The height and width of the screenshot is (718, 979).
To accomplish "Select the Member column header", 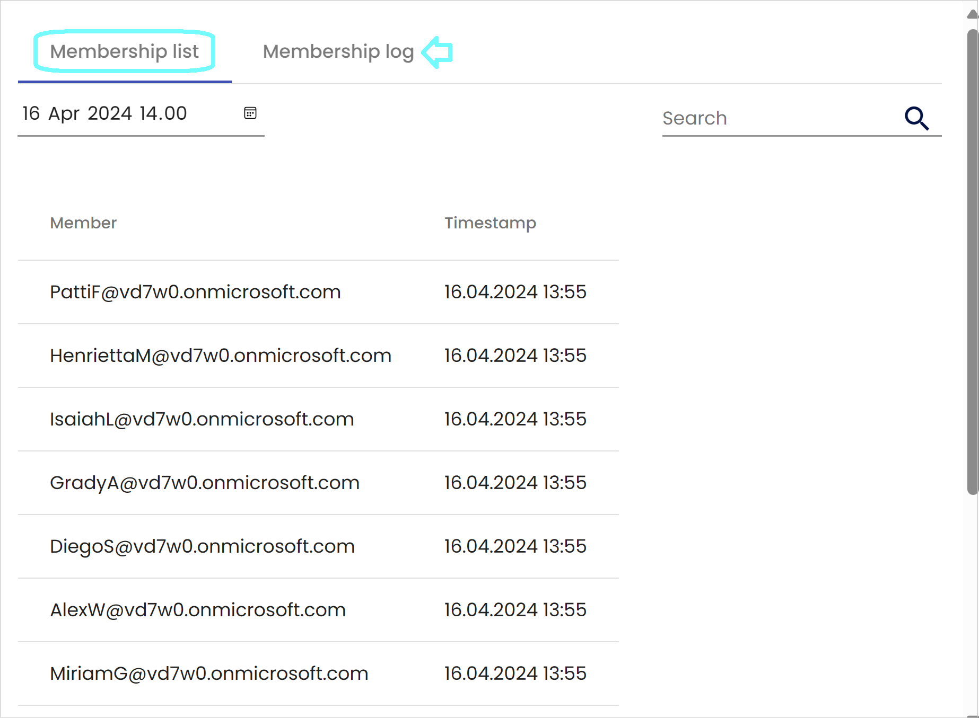I will click(x=83, y=223).
